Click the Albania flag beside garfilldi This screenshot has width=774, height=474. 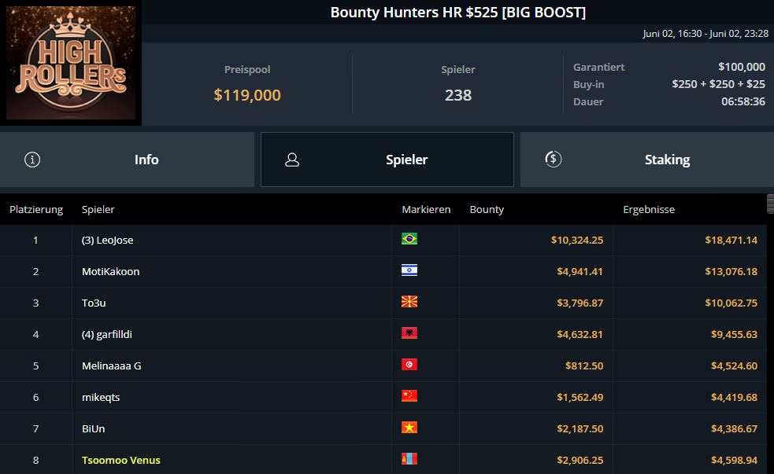409,333
